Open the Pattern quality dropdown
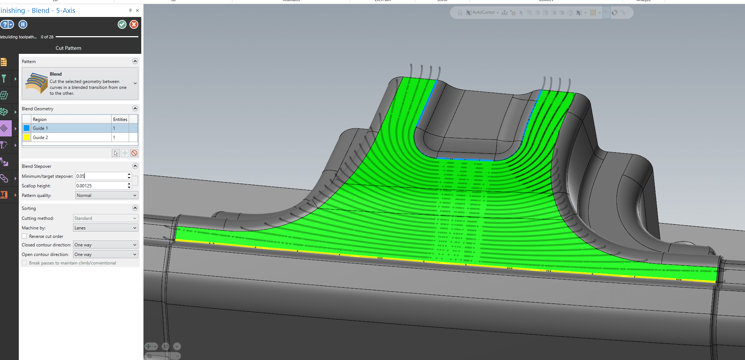The image size is (745, 360). click(106, 195)
